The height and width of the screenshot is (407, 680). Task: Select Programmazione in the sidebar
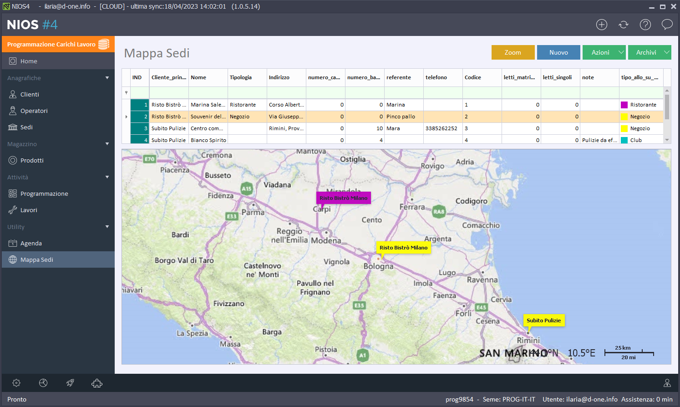tap(44, 193)
